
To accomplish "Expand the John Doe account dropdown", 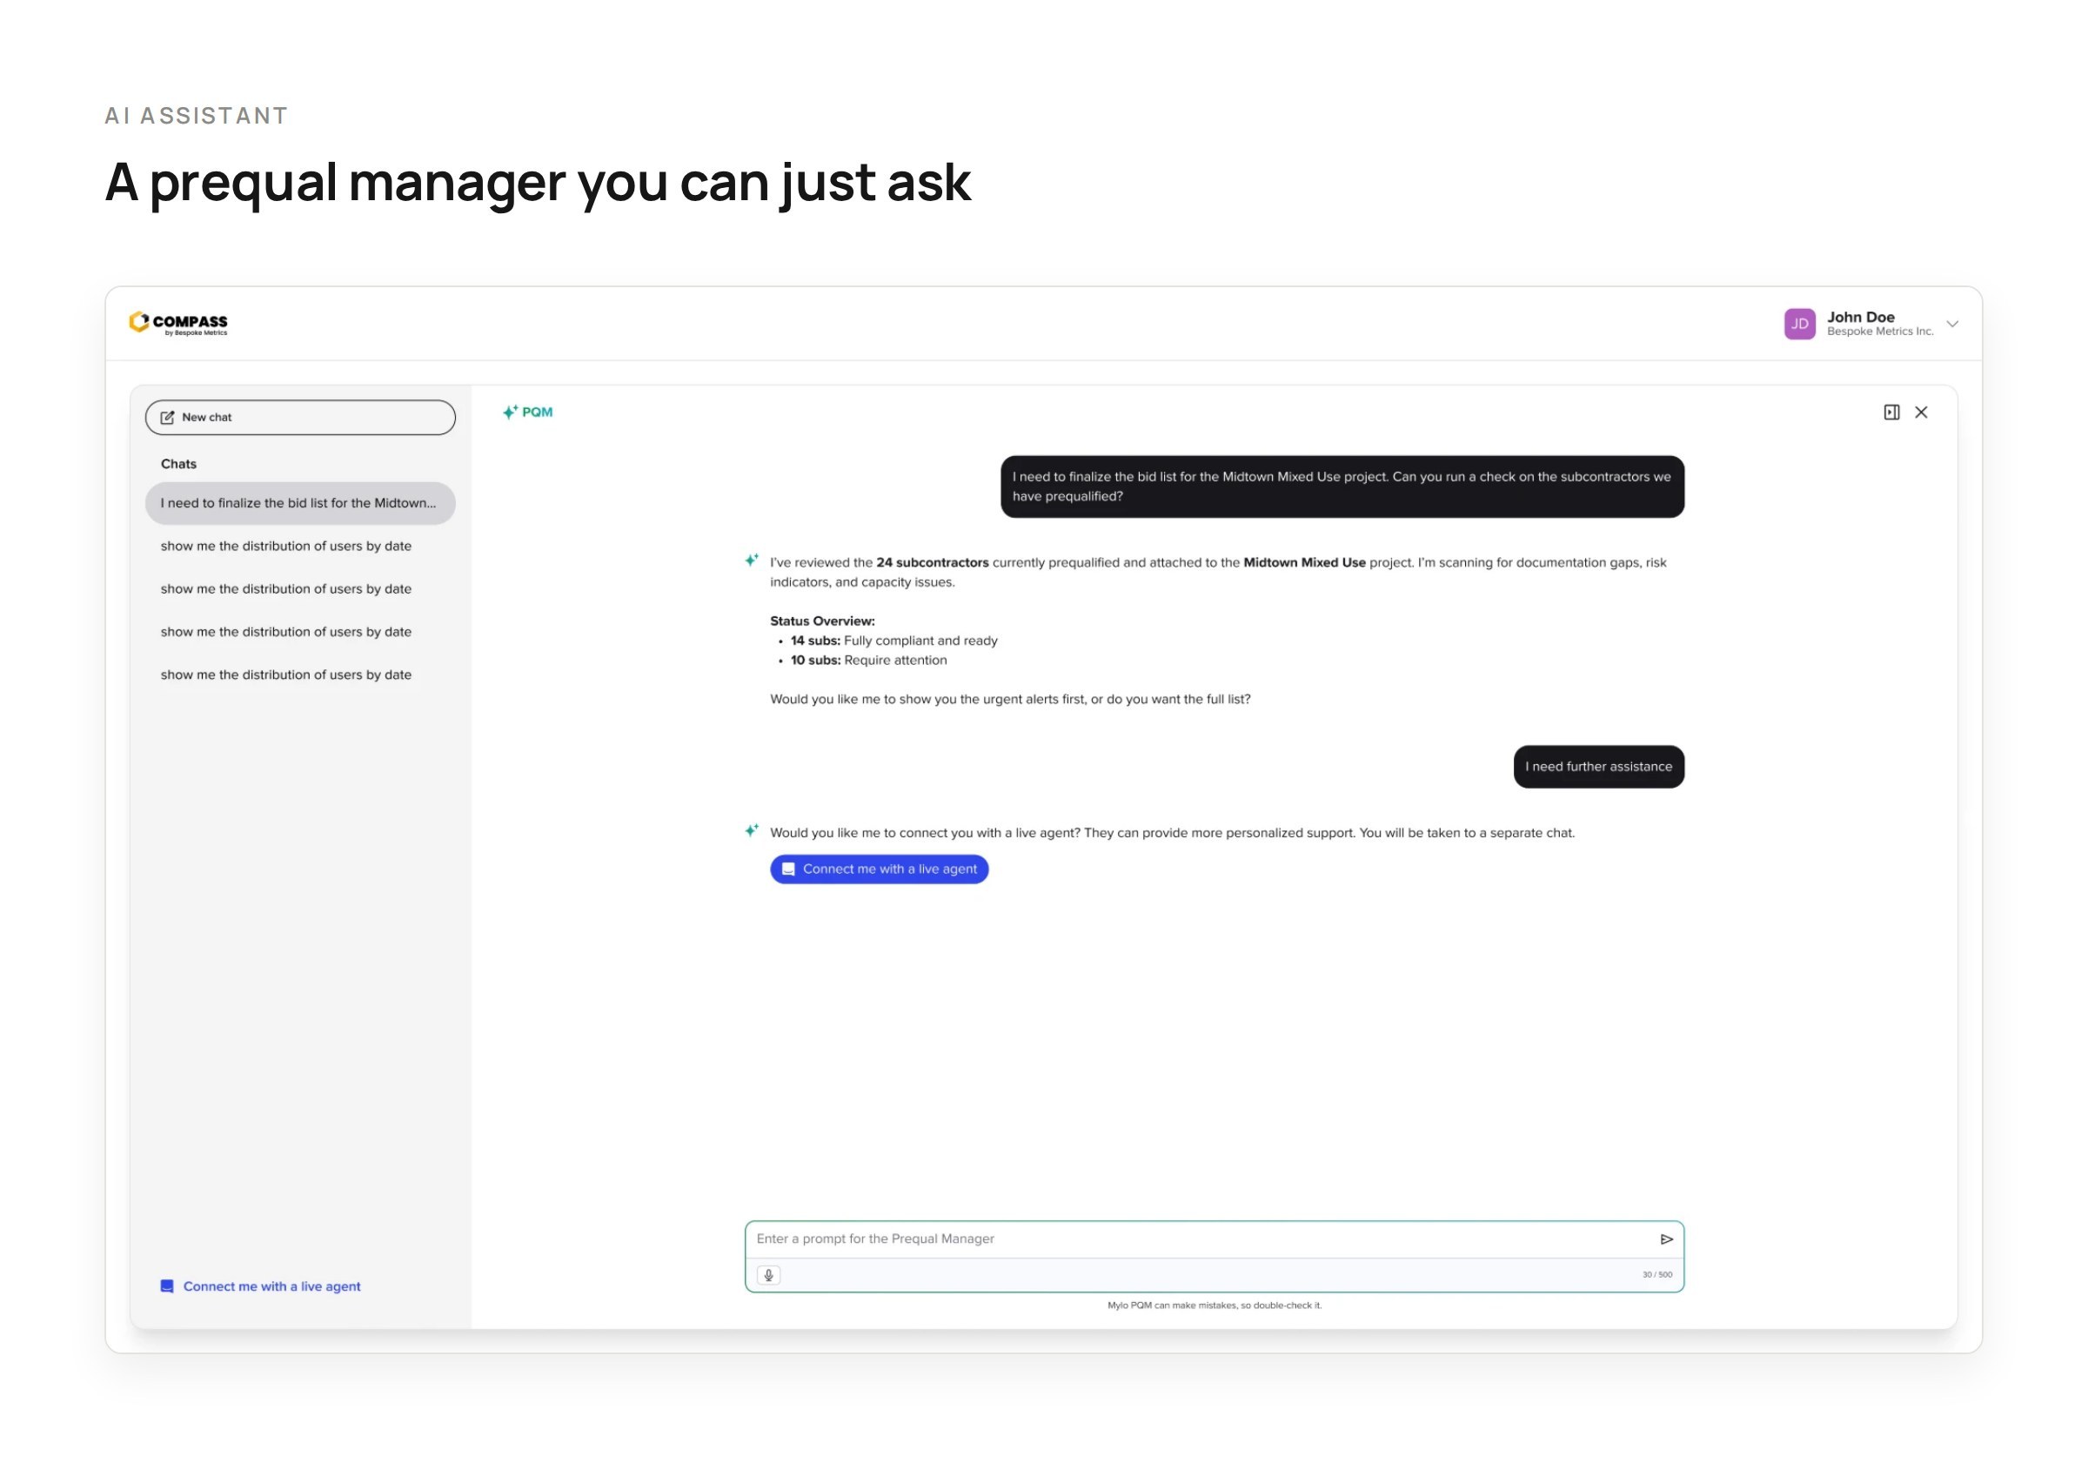I will [1951, 324].
